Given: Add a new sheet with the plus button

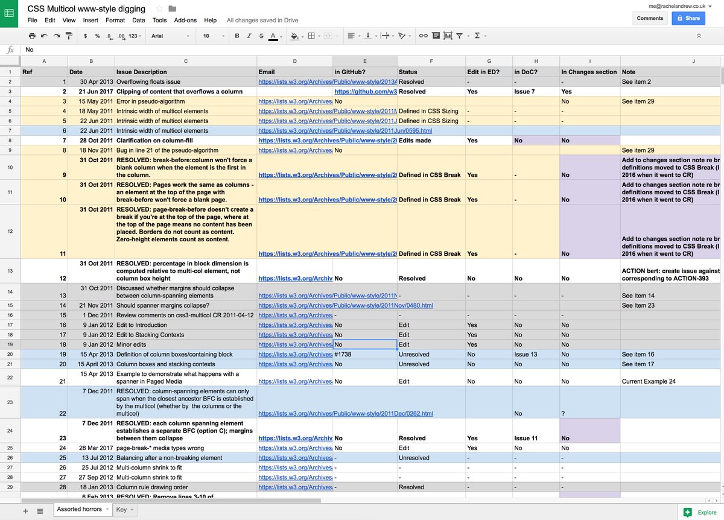Looking at the screenshot, I should [x=25, y=510].
